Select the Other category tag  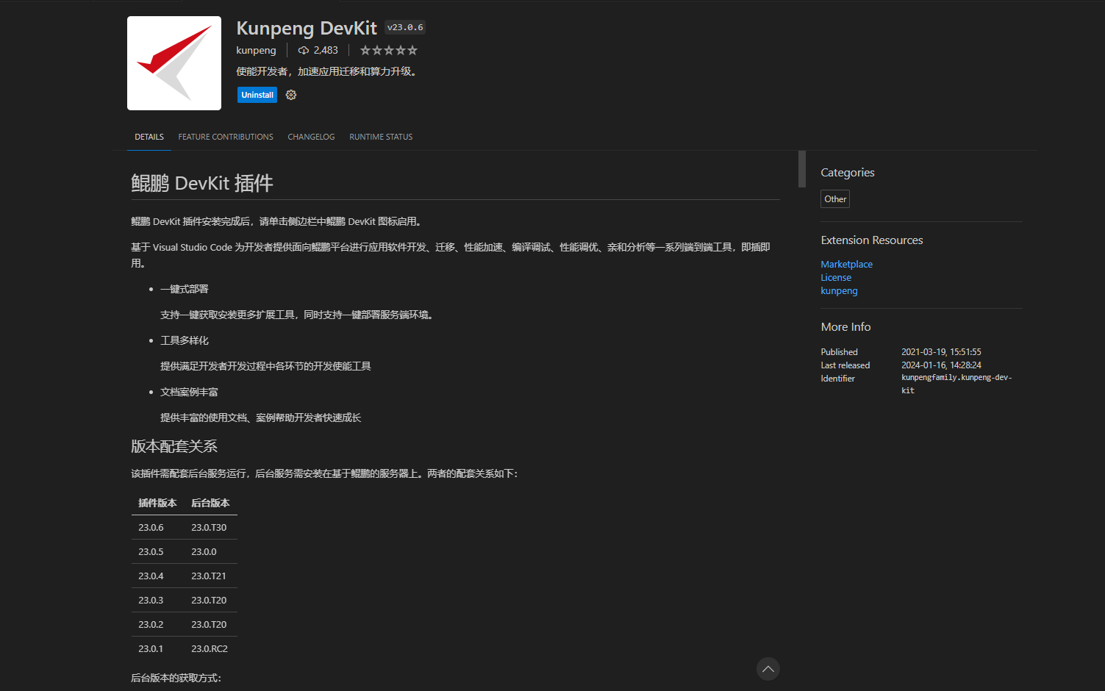click(x=835, y=199)
